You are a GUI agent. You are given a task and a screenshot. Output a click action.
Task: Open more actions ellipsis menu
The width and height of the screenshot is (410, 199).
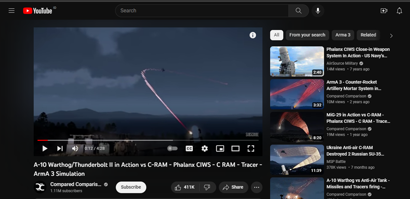coord(257,187)
